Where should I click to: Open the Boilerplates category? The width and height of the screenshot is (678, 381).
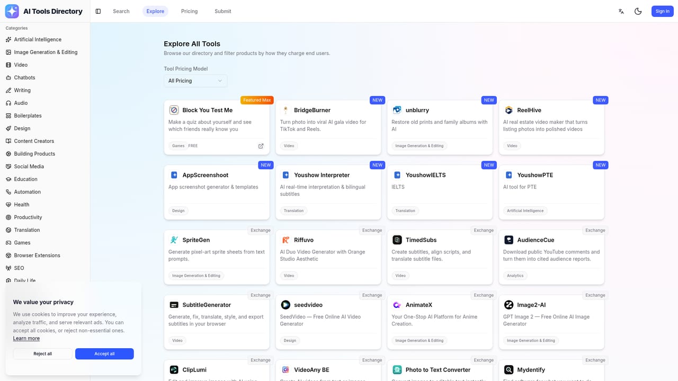[45, 116]
